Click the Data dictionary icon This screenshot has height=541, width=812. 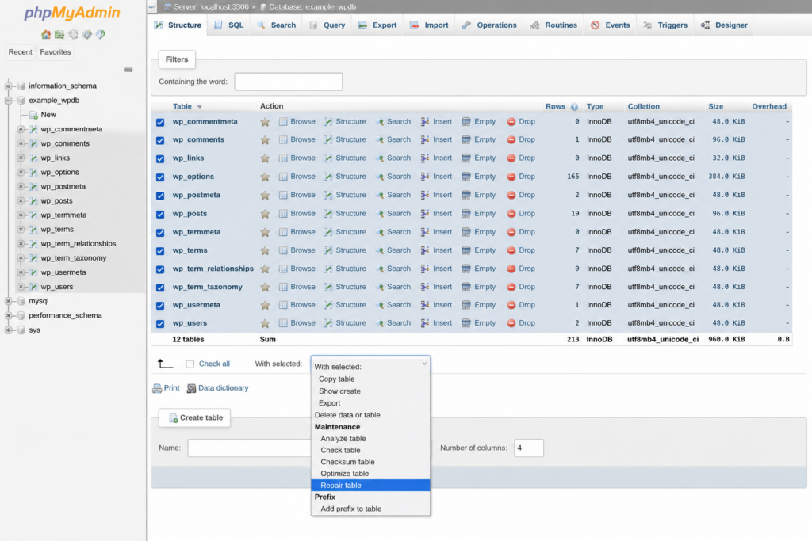[191, 388]
